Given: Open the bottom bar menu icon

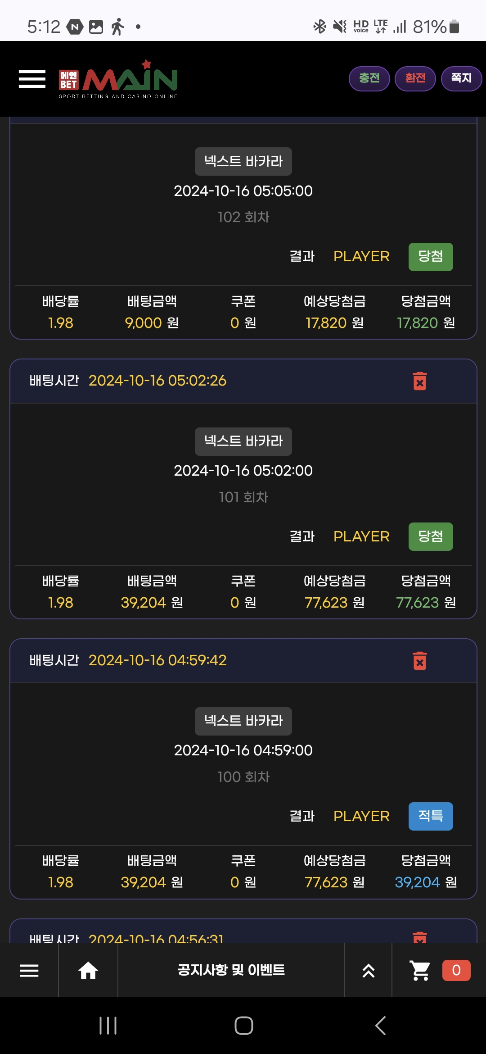Looking at the screenshot, I should pos(29,971).
